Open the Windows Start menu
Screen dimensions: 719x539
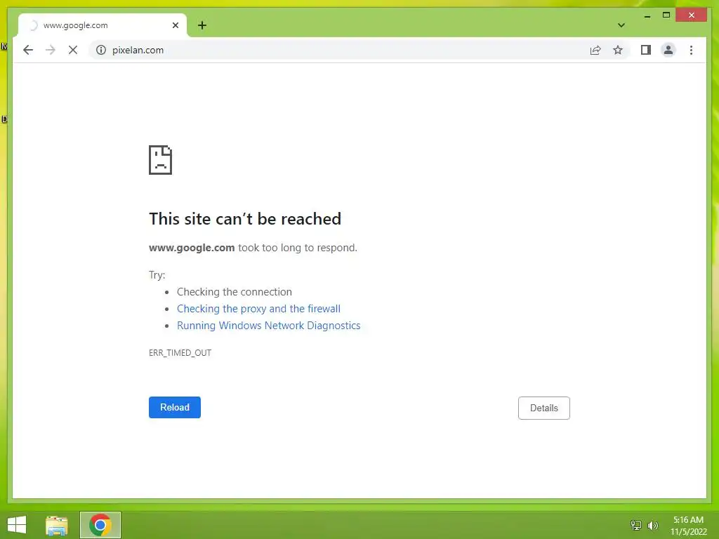17,525
